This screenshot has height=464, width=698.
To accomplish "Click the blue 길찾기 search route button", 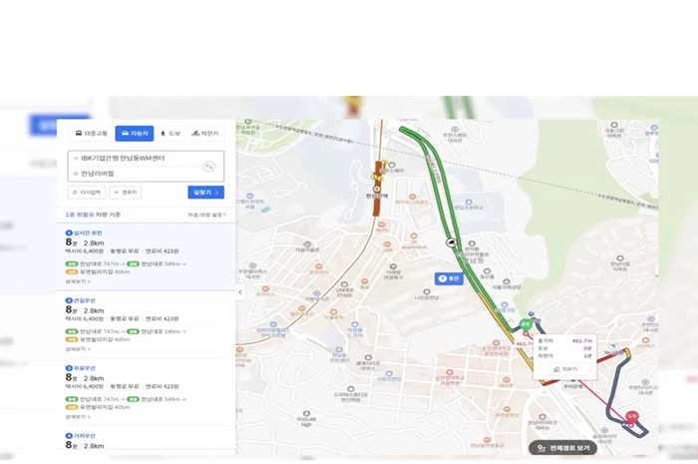I will tap(205, 193).
